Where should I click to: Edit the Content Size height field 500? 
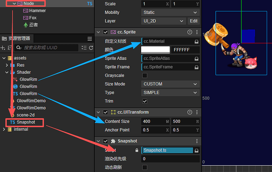[185, 121]
